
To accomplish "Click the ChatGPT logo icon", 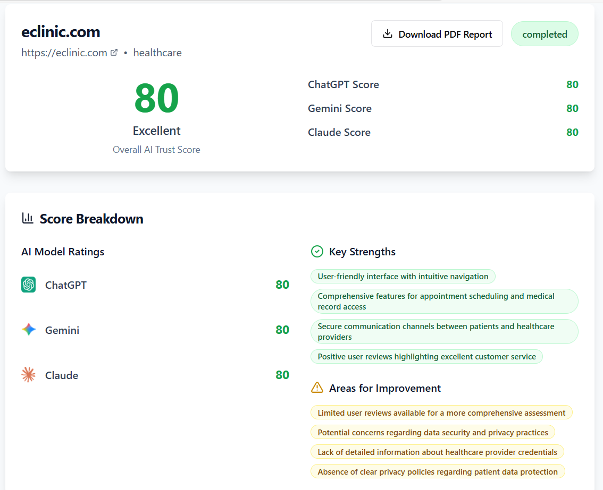I will tap(29, 285).
